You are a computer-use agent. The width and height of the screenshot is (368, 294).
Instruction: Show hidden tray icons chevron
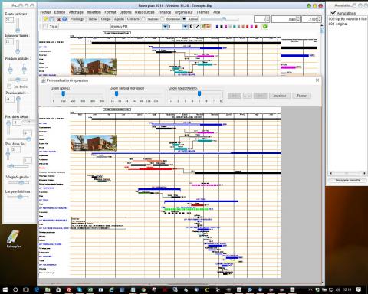[x=310, y=289]
